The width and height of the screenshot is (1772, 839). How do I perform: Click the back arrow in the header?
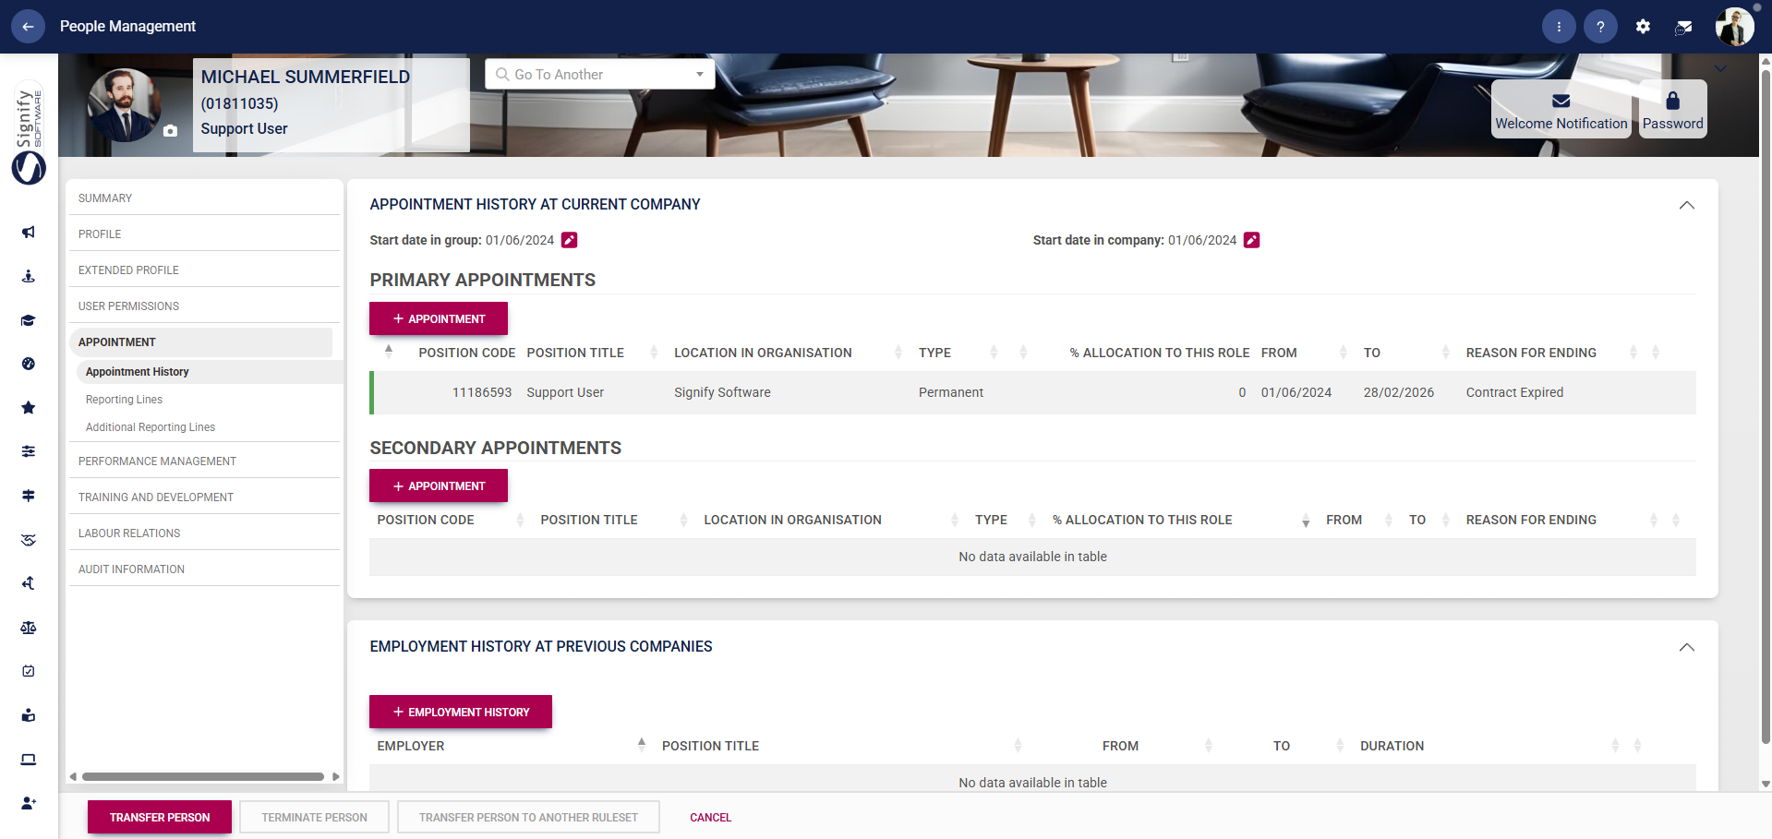click(28, 27)
